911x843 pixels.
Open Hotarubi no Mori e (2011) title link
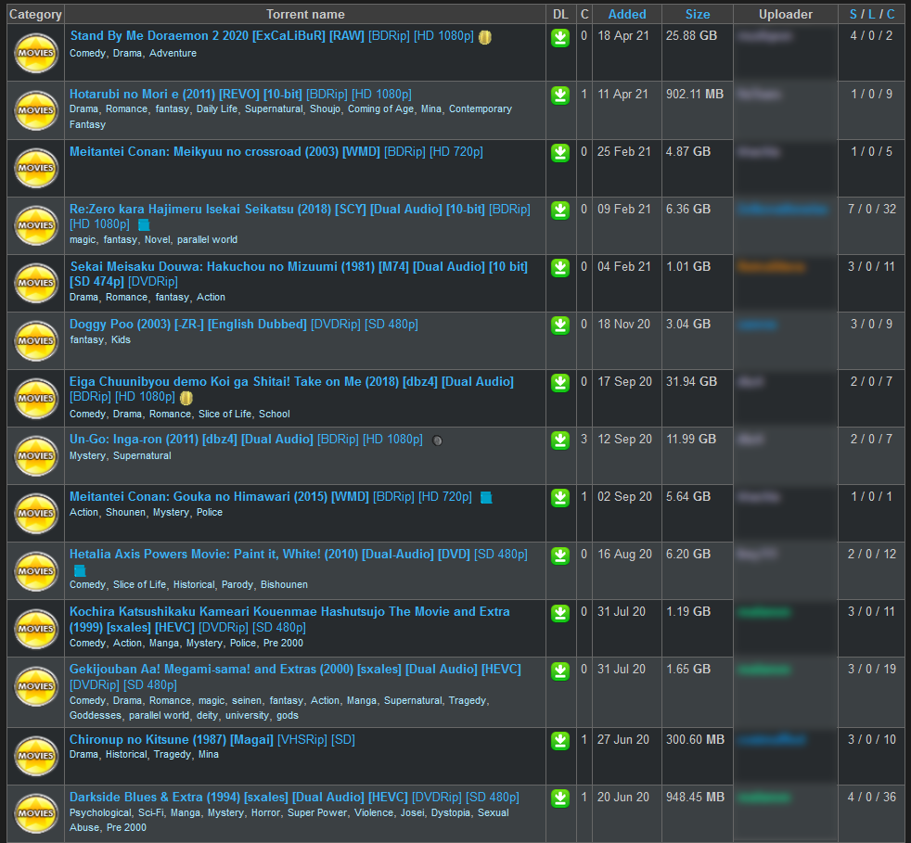(240, 94)
